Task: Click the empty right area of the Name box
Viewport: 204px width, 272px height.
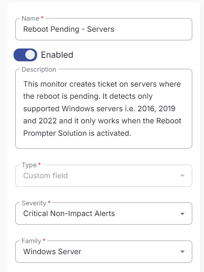Action: click(153, 29)
